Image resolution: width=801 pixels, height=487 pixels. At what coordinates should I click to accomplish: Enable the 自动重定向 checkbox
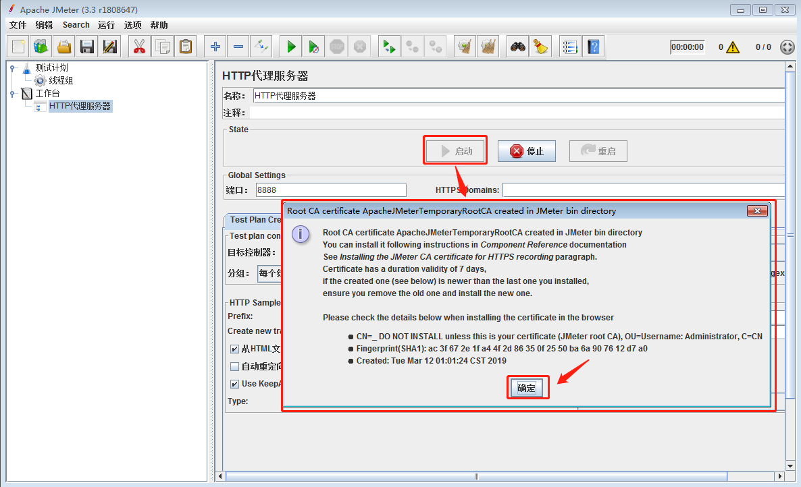click(234, 366)
